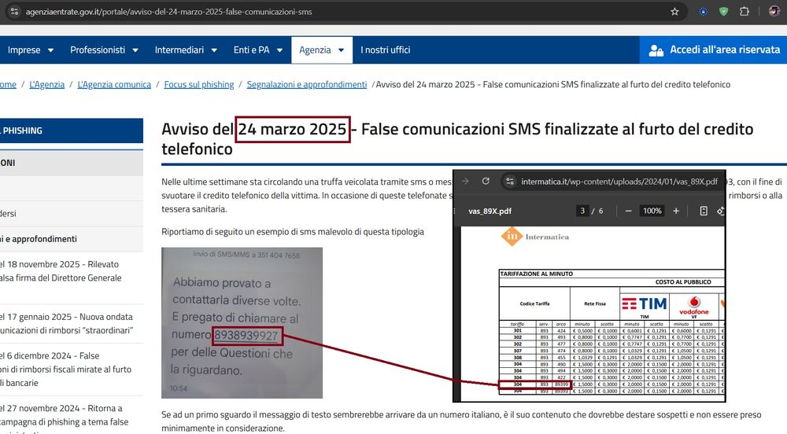Follow the L'Agenzia breadcrumb link
This screenshot has width=787, height=434.
pos(46,85)
